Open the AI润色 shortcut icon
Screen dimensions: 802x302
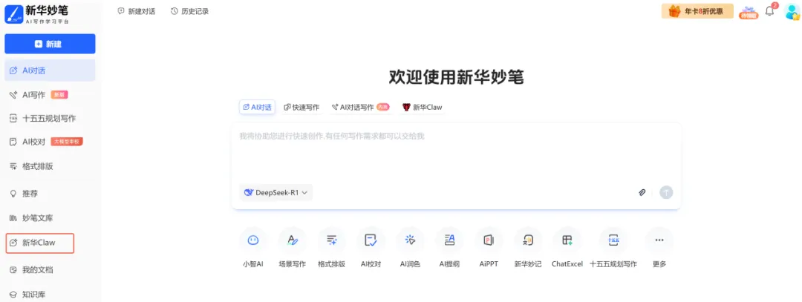click(410, 240)
